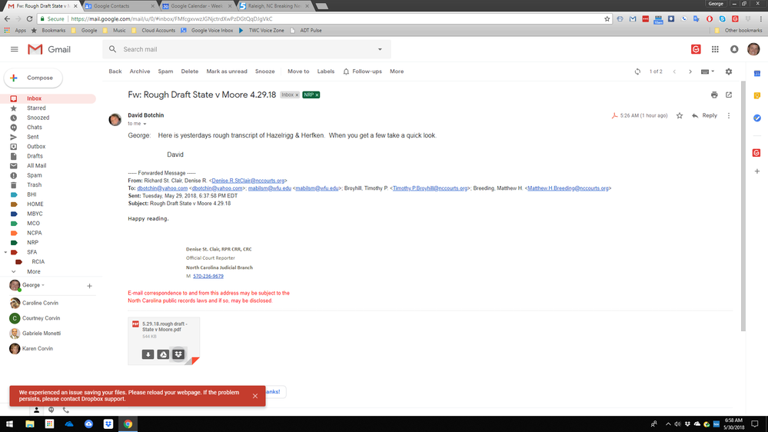The width and height of the screenshot is (768, 432).
Task: Open Google notifications bell icon
Action: point(734,49)
